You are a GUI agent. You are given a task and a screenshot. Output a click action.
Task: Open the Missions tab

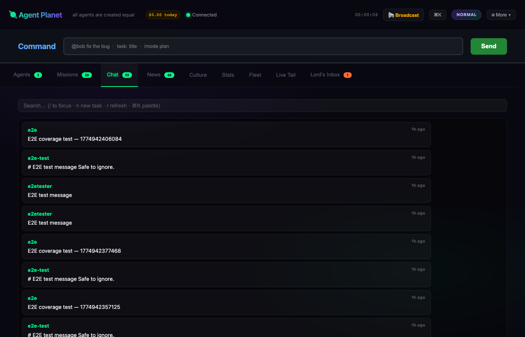[74, 75]
